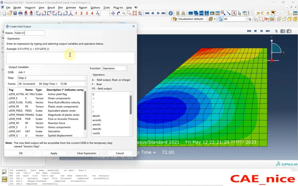Click the Cascade Viewports icon
This screenshot has height=186, width=298.
point(196,13)
